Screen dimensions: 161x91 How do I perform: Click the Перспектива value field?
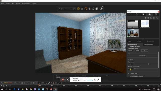pyautogui.click(x=130, y=64)
